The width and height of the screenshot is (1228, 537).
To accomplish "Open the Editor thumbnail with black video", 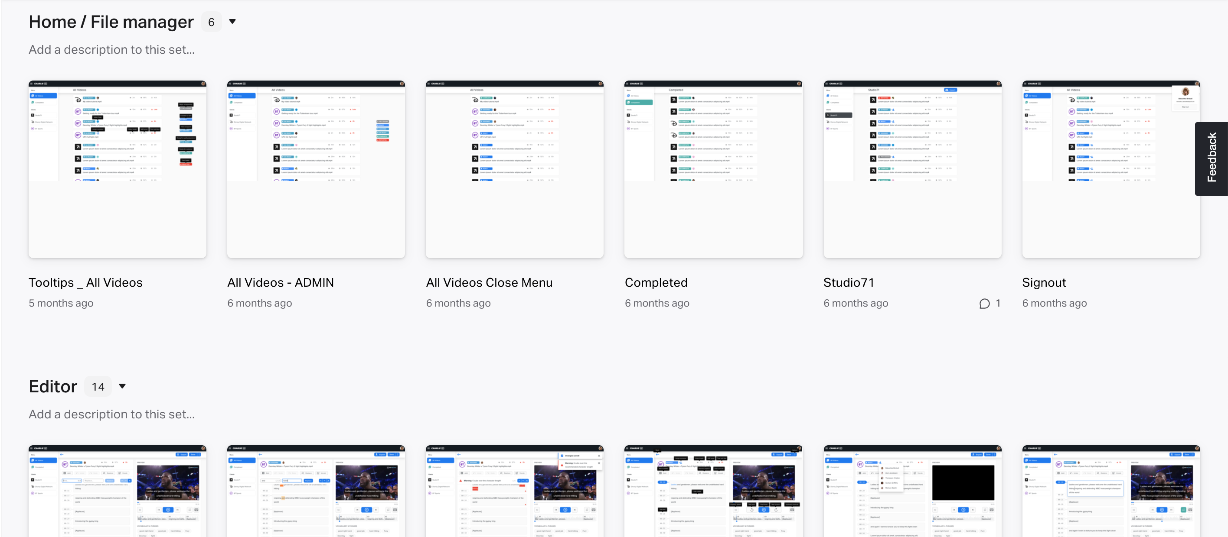I will click(x=912, y=490).
